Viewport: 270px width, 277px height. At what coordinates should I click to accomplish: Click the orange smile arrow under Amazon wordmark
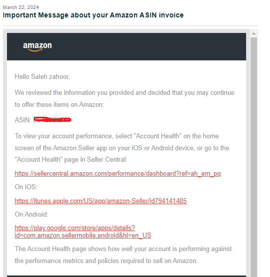(x=35, y=50)
